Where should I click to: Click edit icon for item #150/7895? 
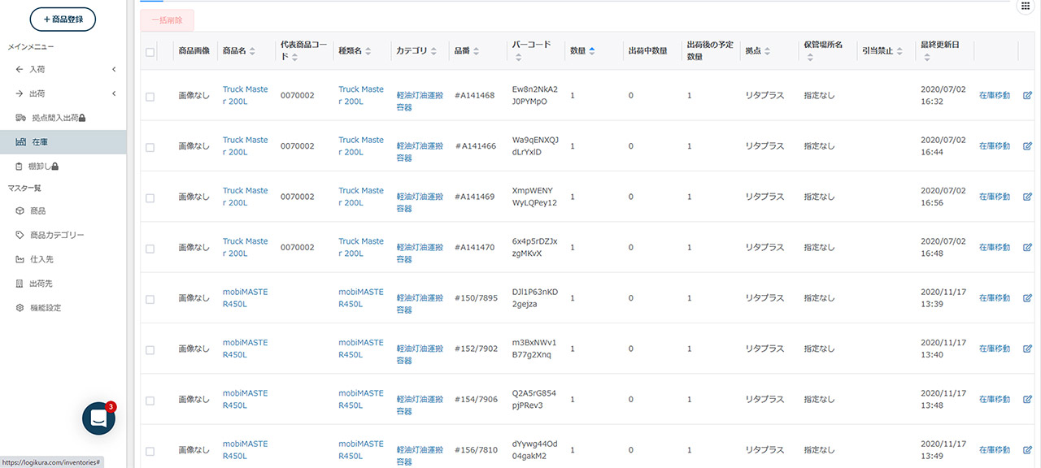[x=1026, y=298]
